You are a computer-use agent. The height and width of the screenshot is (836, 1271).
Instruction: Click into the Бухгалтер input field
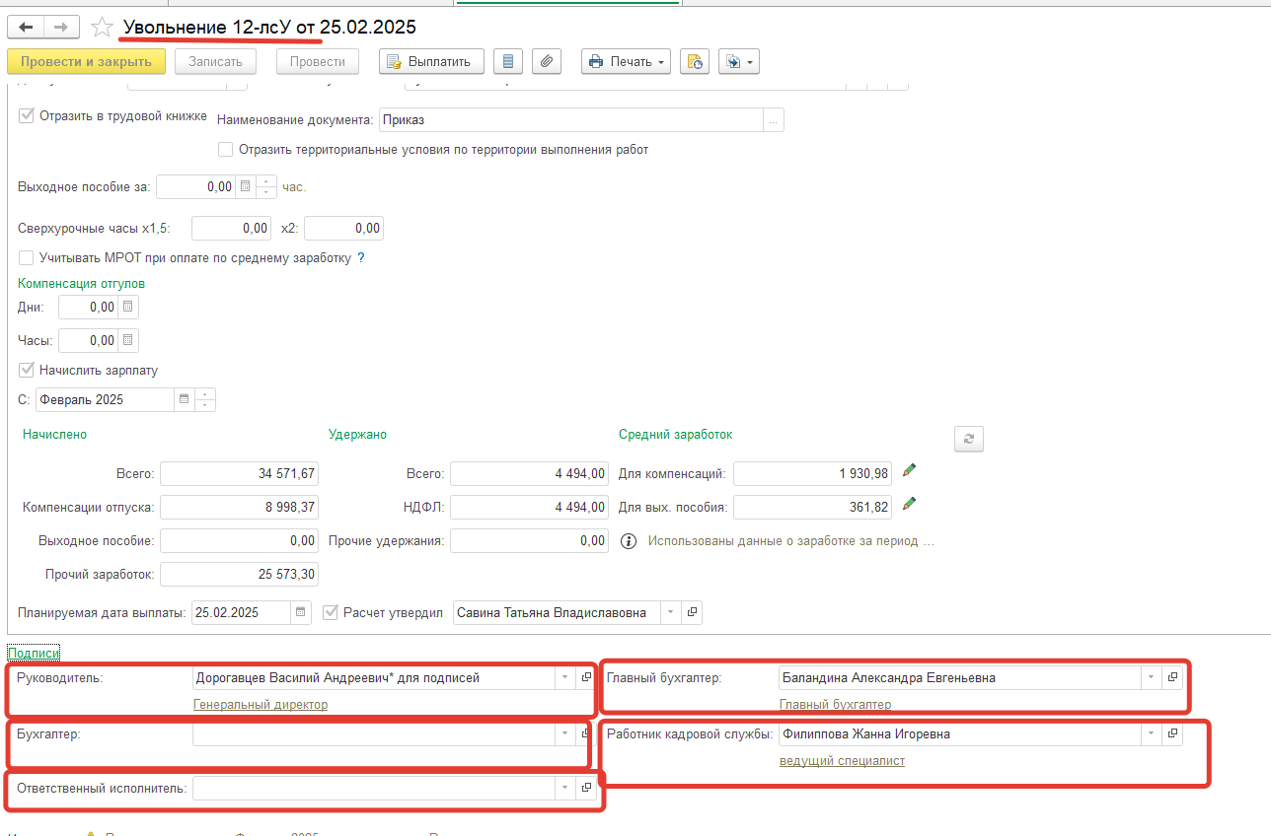pos(373,733)
